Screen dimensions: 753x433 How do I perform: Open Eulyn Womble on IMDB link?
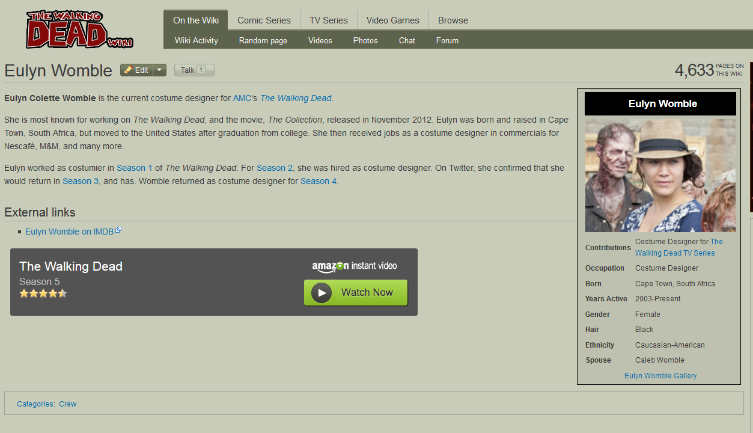(69, 232)
